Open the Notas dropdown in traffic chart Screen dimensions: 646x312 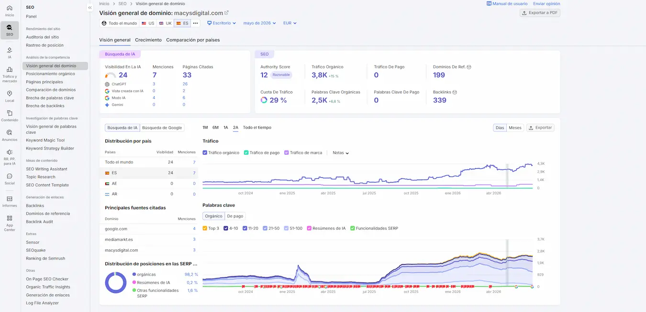click(x=341, y=153)
